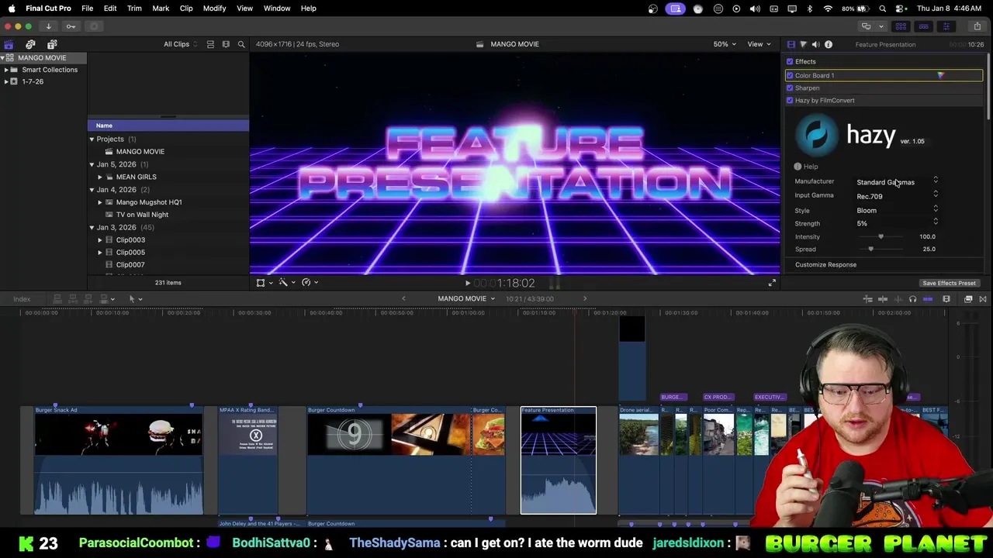Open the Clip menu
The width and height of the screenshot is (993, 558).
tap(186, 9)
